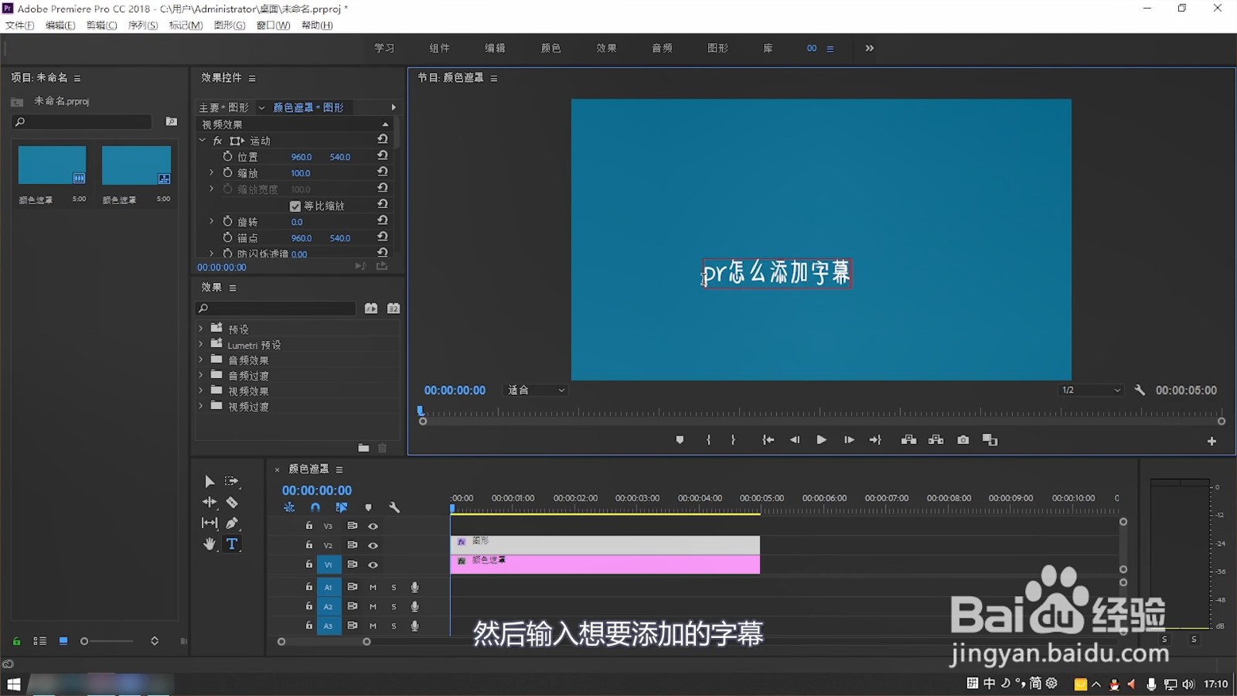
Task: Click the Extract button
Action: coord(936,440)
